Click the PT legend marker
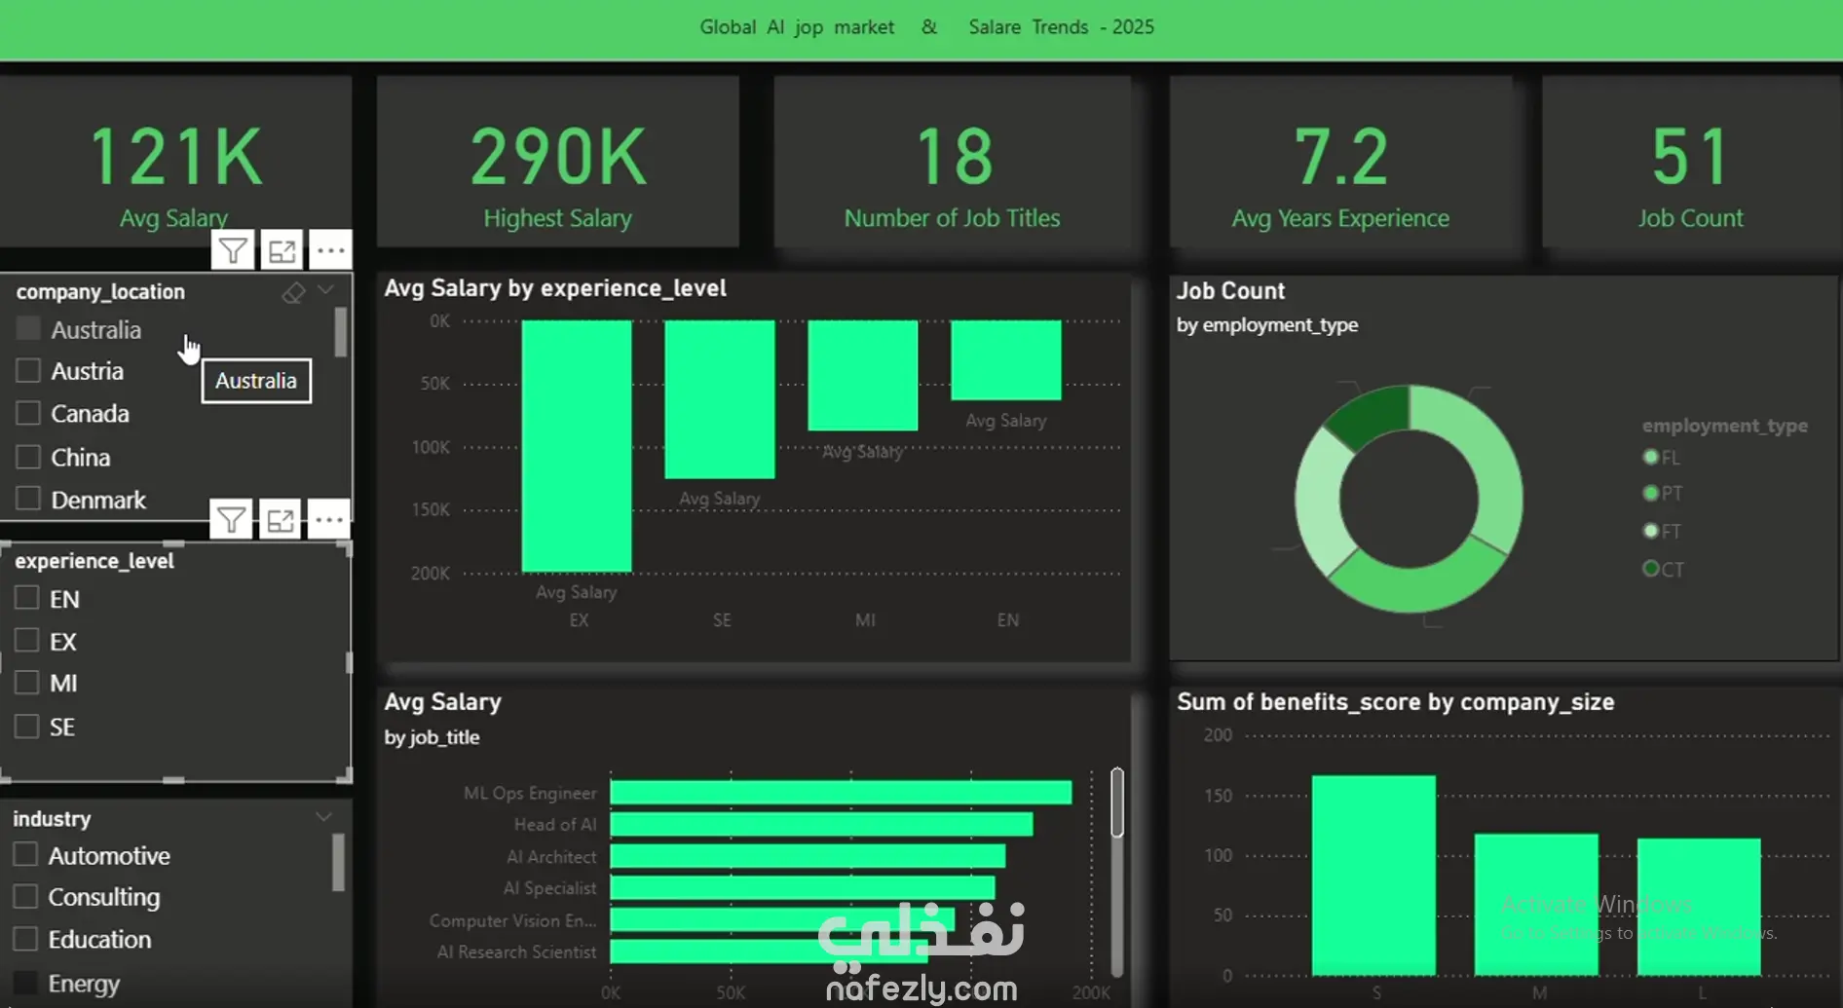 [x=1650, y=494]
